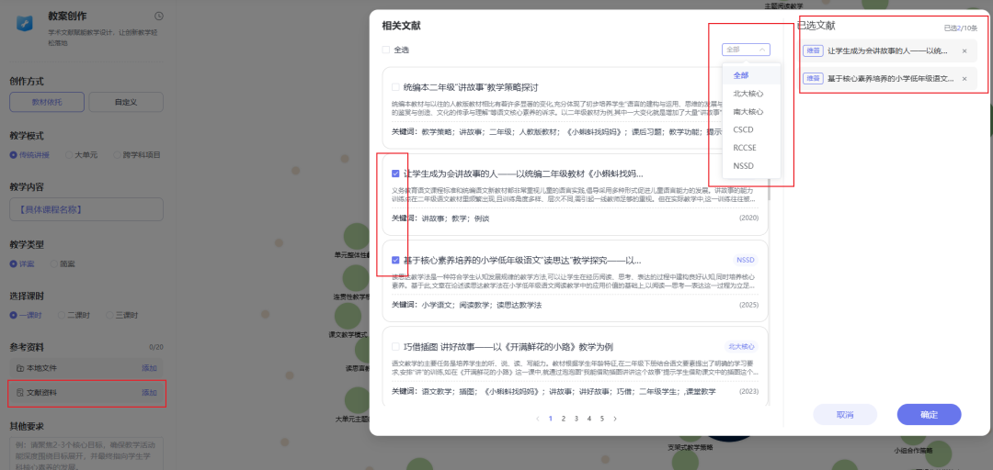Click 推荐 badge on 让学生成为会讲故事的人 selected item
Screen dimensions: 993x470
813,50
